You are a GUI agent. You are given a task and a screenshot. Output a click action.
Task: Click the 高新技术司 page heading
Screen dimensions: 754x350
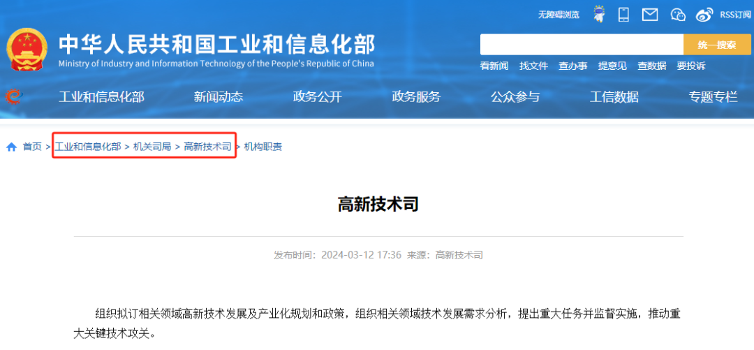click(378, 205)
